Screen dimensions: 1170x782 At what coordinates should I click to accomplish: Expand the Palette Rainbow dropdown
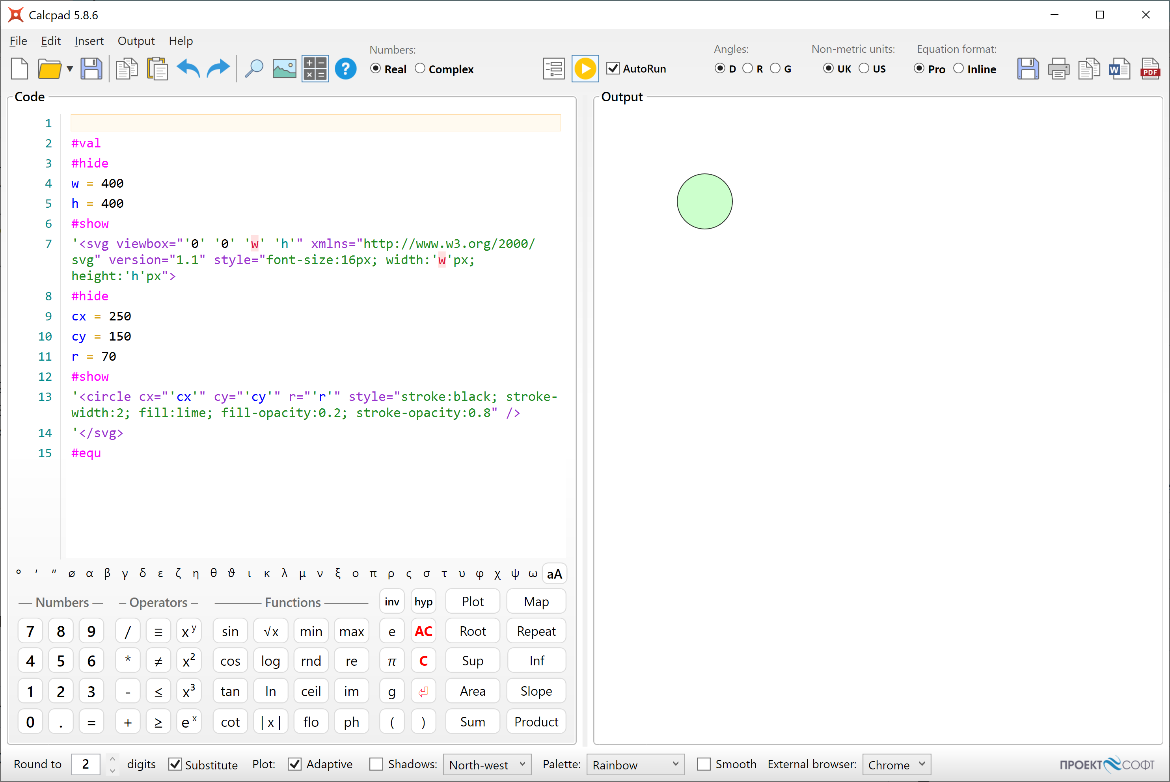(635, 764)
